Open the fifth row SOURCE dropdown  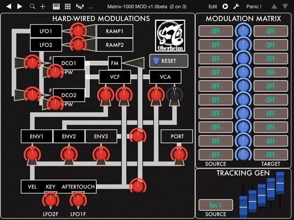pyautogui.click(x=216, y=86)
